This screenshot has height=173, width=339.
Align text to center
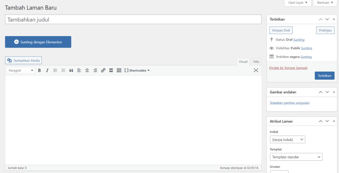[87, 70]
